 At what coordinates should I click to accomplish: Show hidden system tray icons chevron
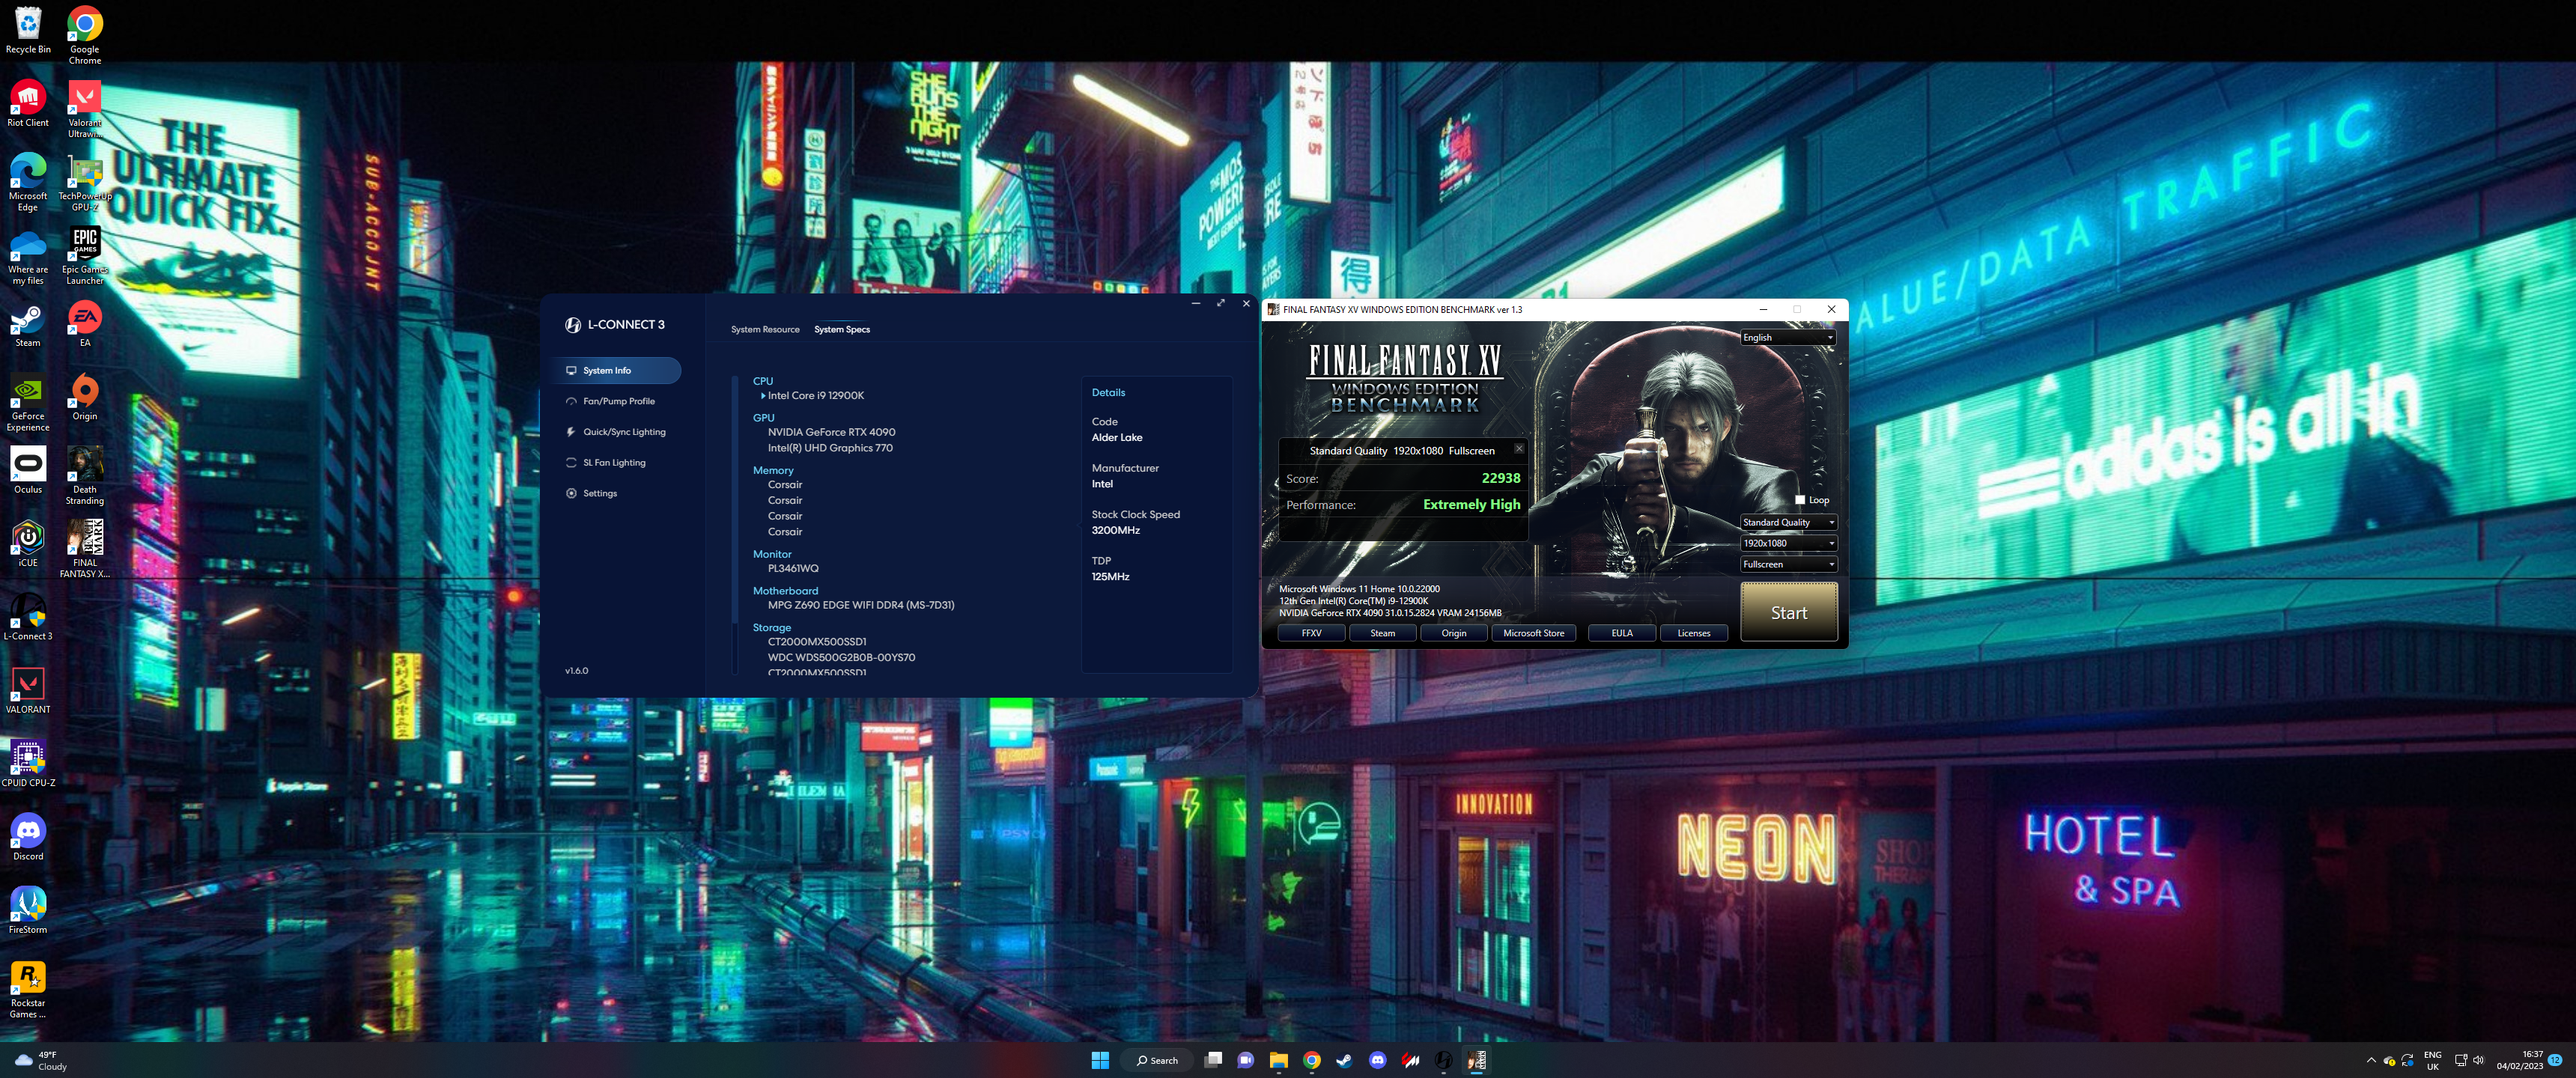[x=2371, y=1060]
